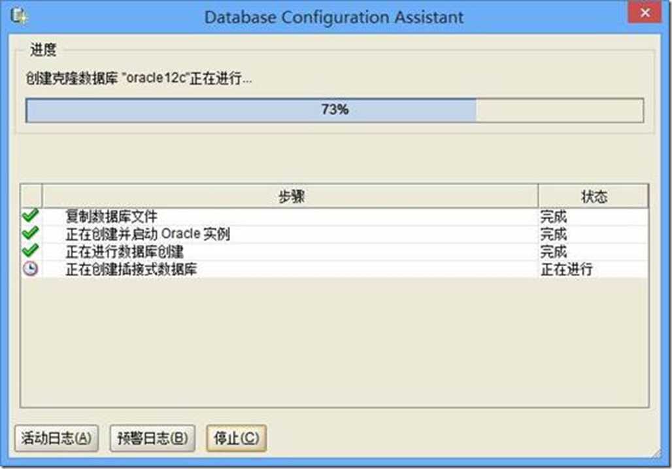Open the 活动日志(A) activity log
The height and width of the screenshot is (469, 672).
(x=57, y=438)
